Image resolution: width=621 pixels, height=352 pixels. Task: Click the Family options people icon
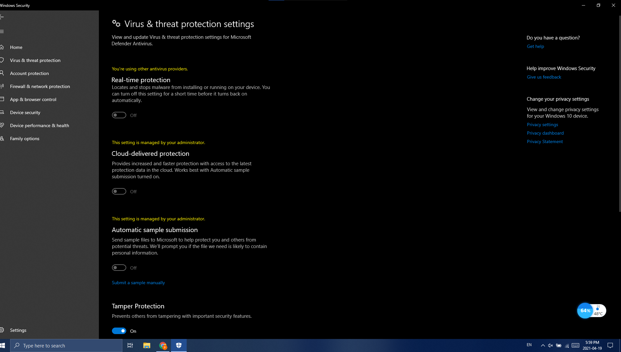coord(2,139)
